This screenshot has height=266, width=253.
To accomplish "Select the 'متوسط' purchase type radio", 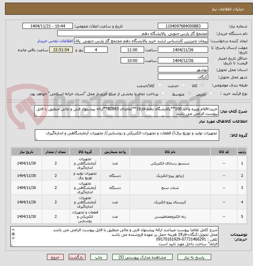I will pos(189,93).
